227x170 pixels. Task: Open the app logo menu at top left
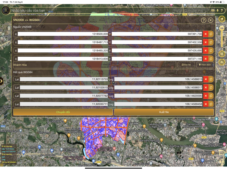[6, 10]
